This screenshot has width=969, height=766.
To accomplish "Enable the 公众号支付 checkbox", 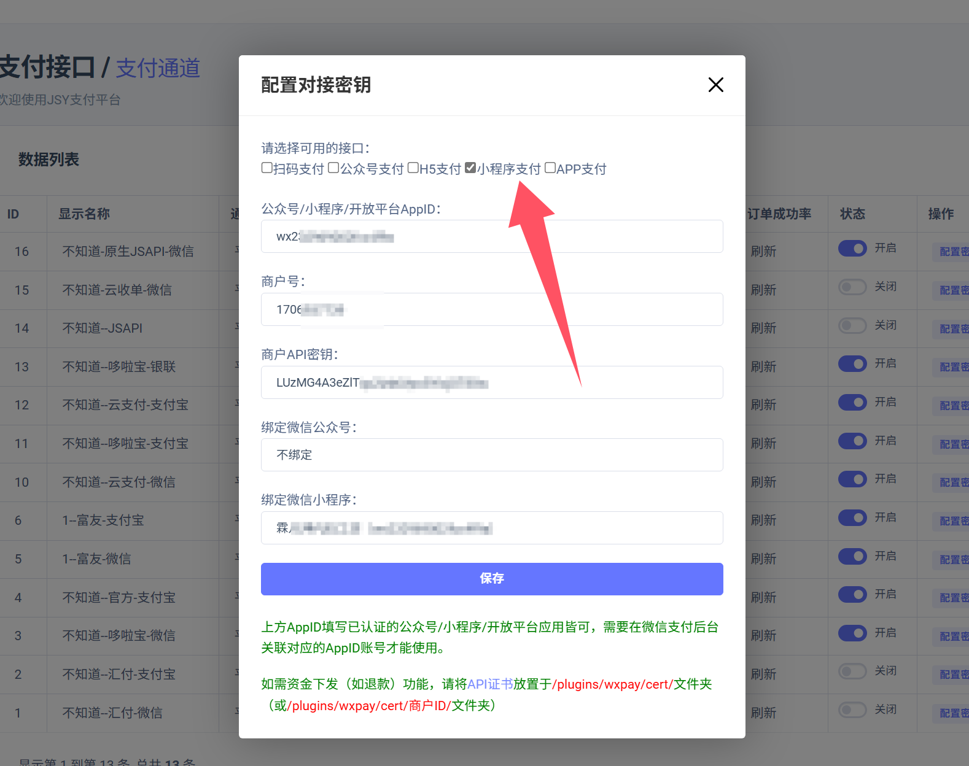I will point(333,168).
